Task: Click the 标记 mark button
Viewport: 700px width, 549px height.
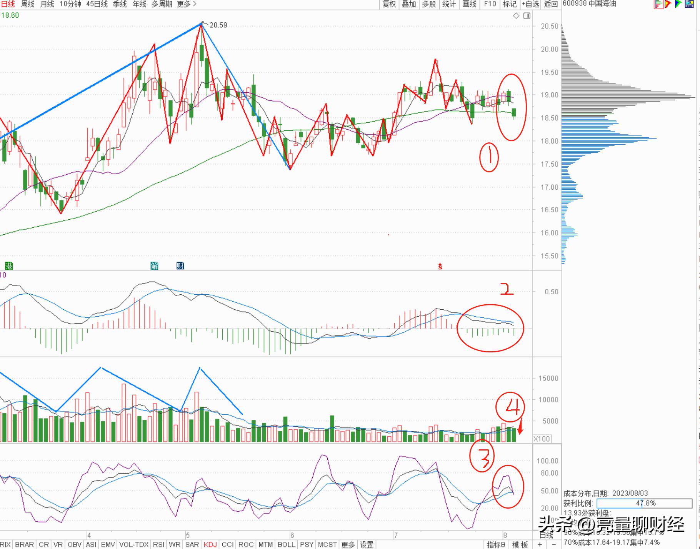Action: pos(510,4)
